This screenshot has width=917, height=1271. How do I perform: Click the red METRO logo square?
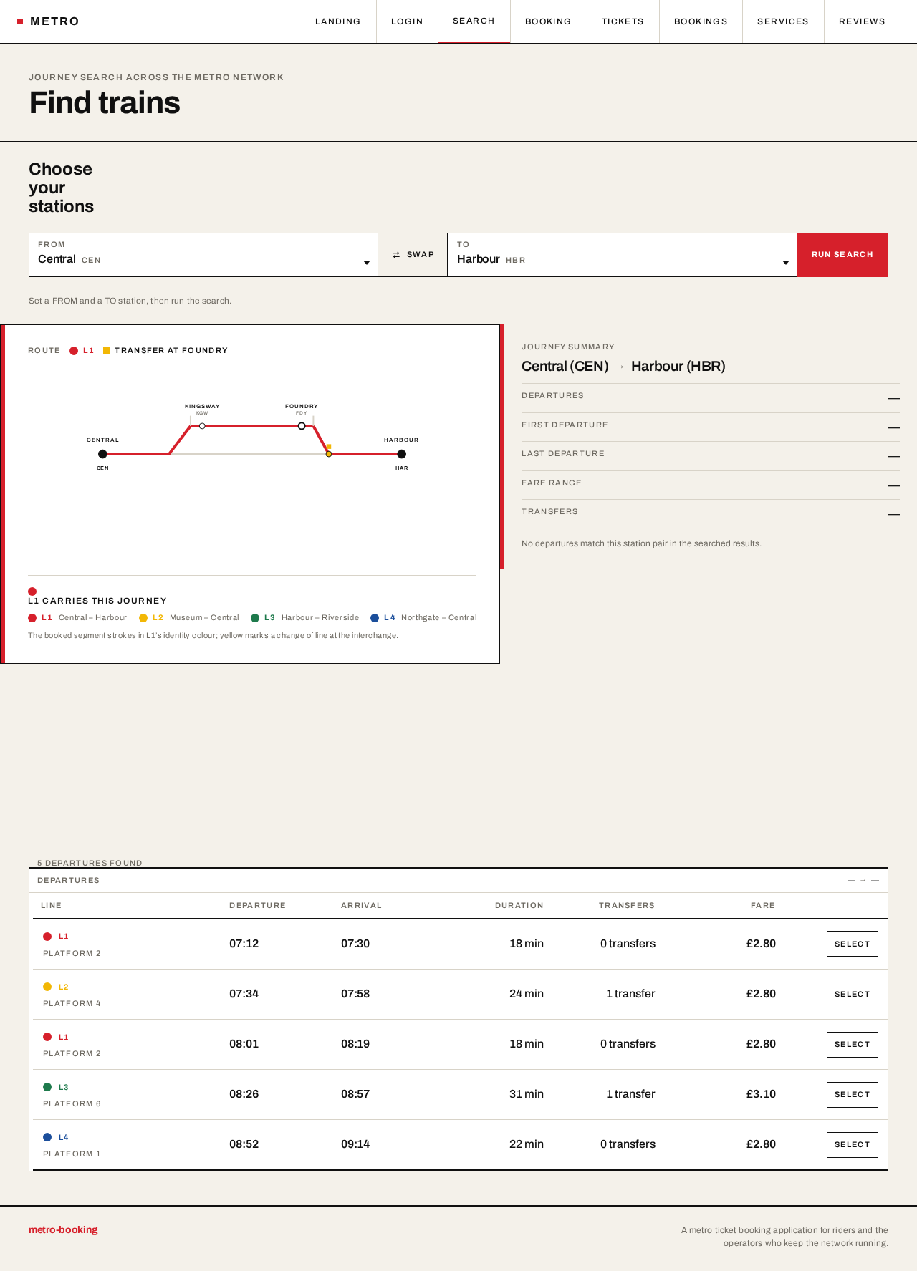20,21
